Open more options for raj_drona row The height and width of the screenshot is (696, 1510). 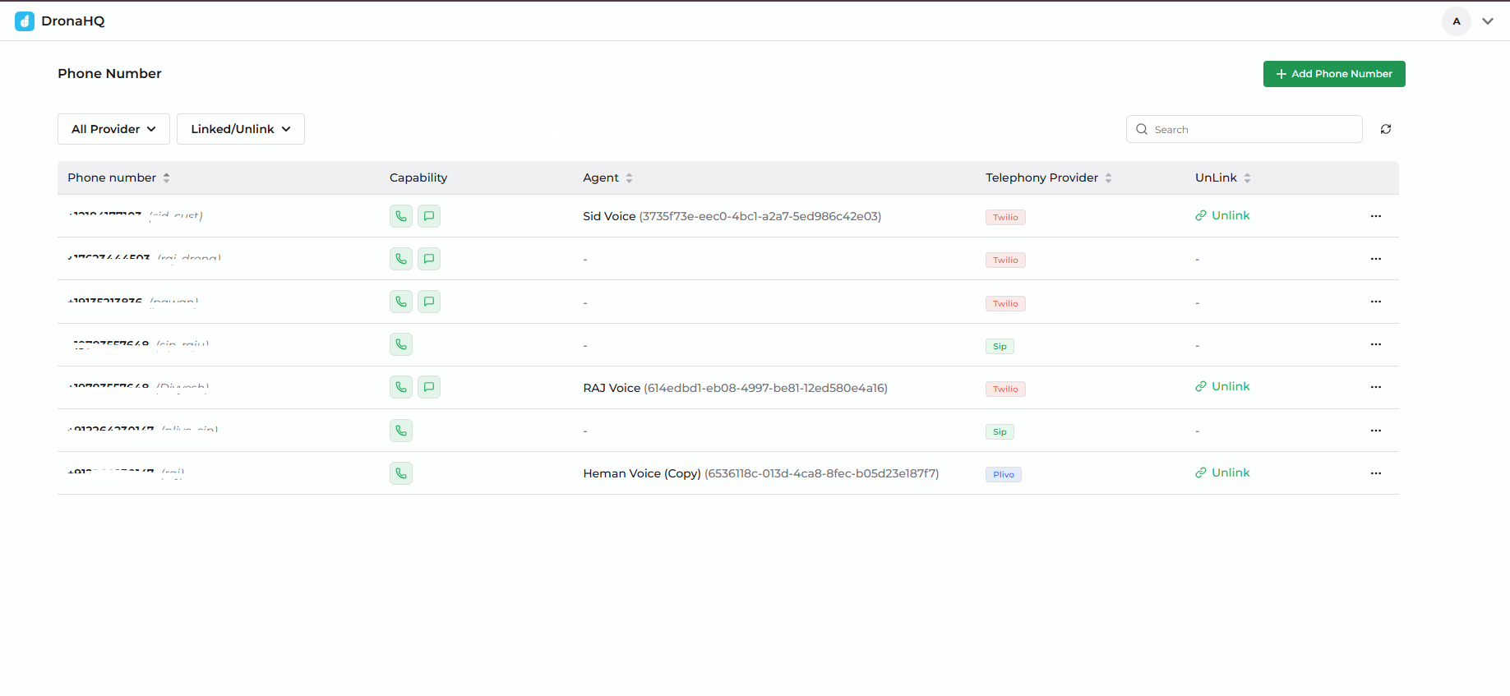click(1376, 259)
